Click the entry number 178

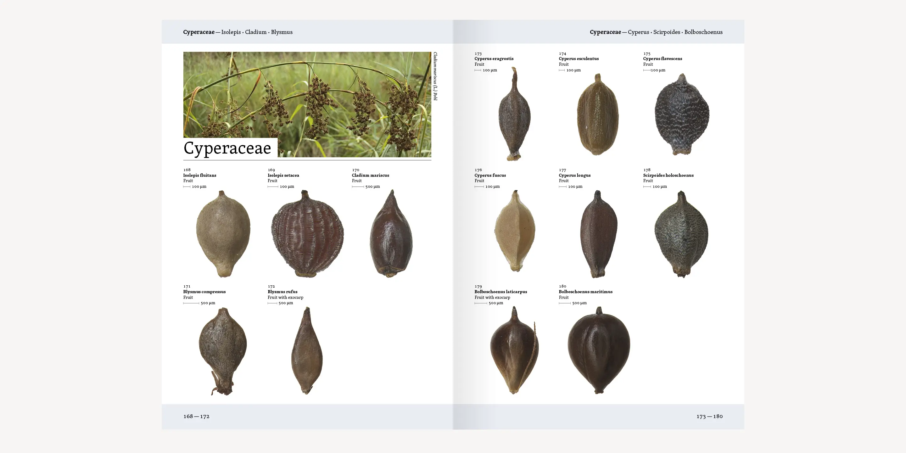tap(647, 170)
